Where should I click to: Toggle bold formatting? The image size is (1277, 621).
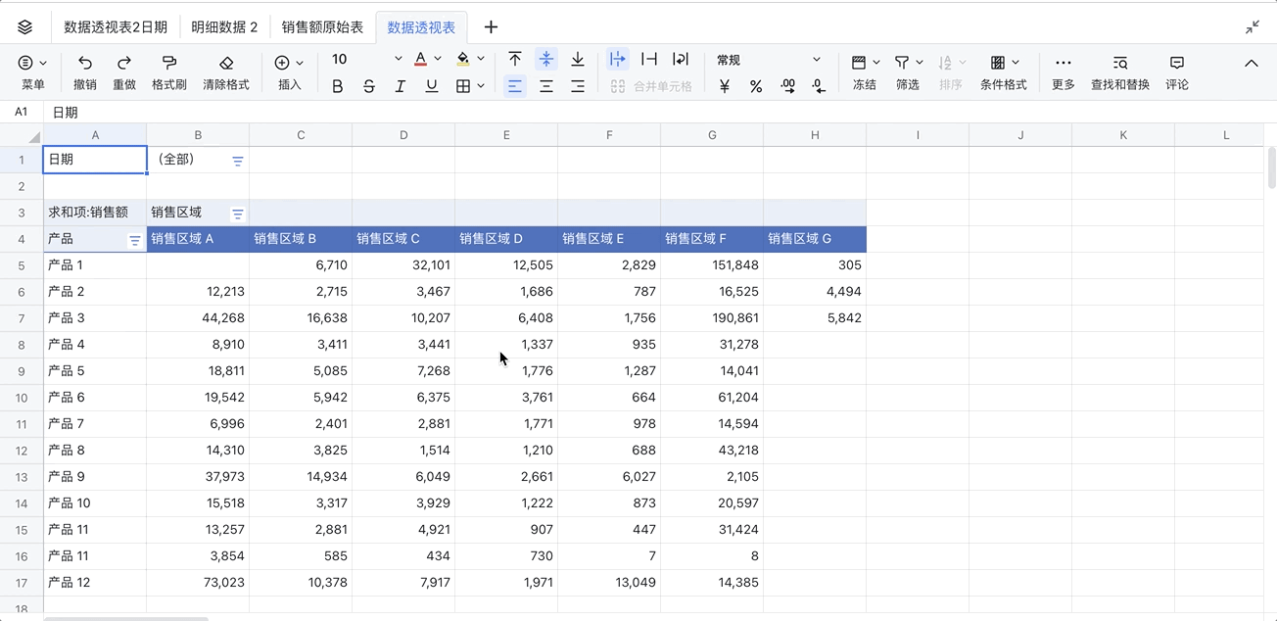click(338, 86)
